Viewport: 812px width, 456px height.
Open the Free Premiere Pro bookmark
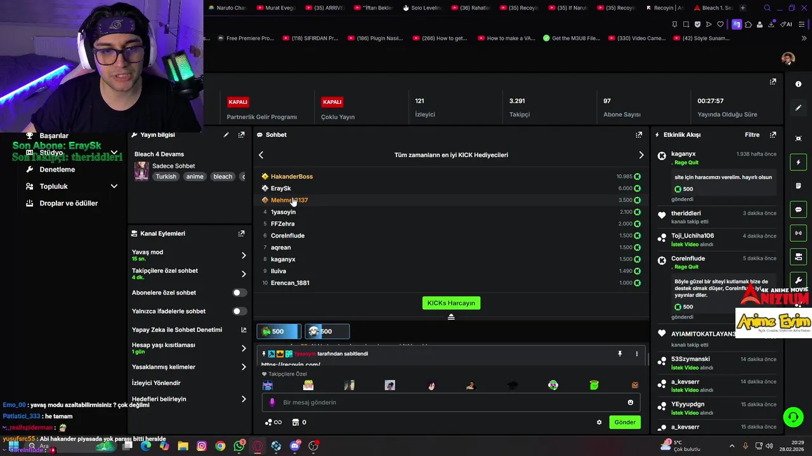(245, 38)
